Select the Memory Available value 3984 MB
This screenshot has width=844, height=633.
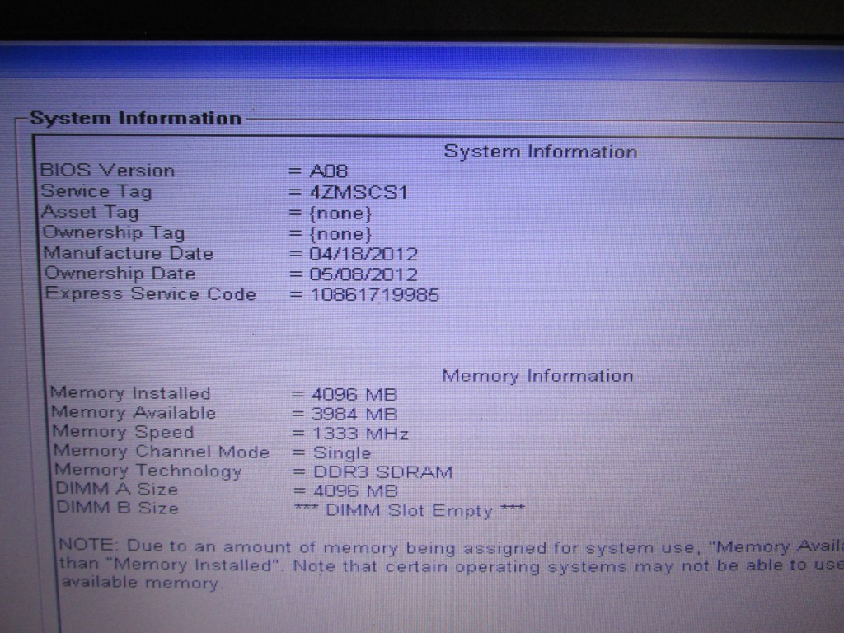[354, 414]
